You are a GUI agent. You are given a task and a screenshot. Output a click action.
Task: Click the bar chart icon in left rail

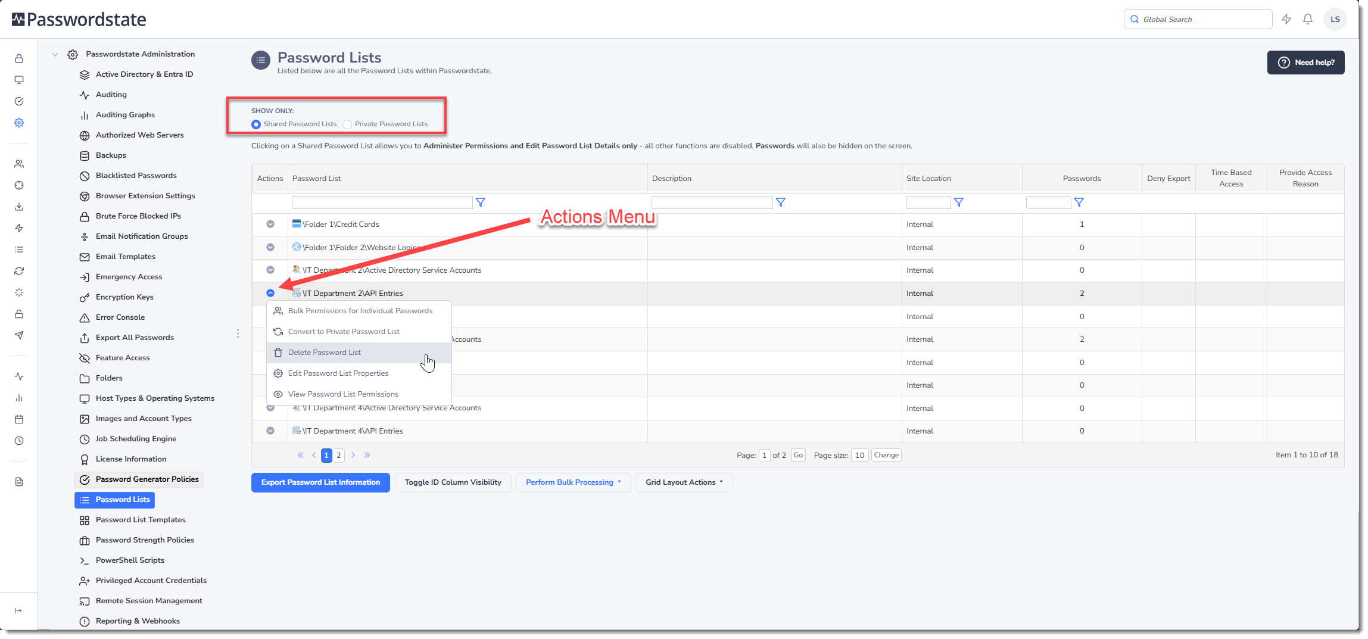pos(19,398)
